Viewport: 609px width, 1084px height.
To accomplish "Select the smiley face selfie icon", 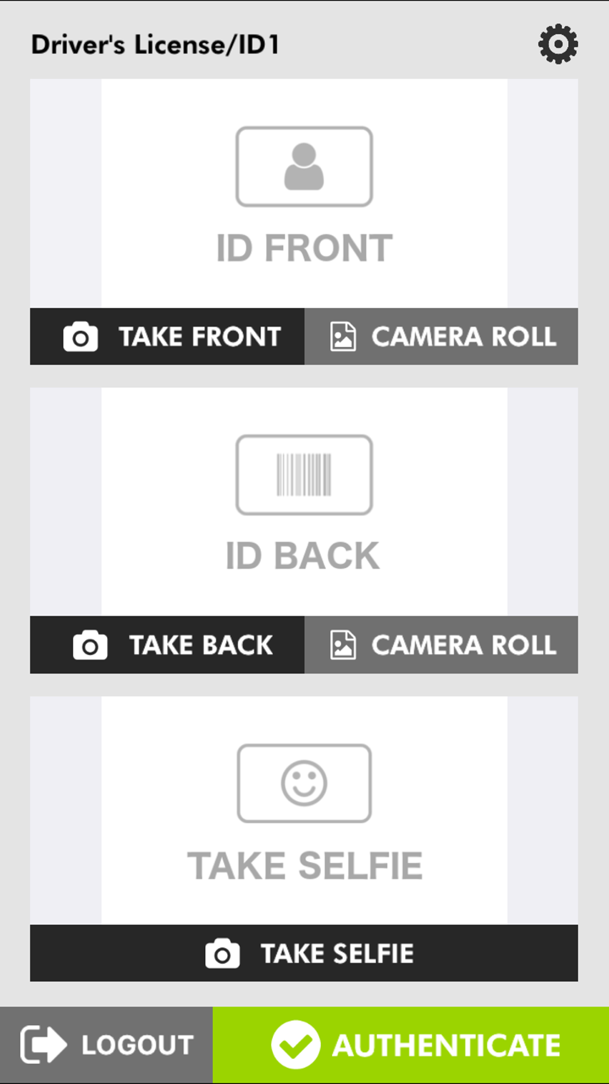I will pyautogui.click(x=304, y=783).
